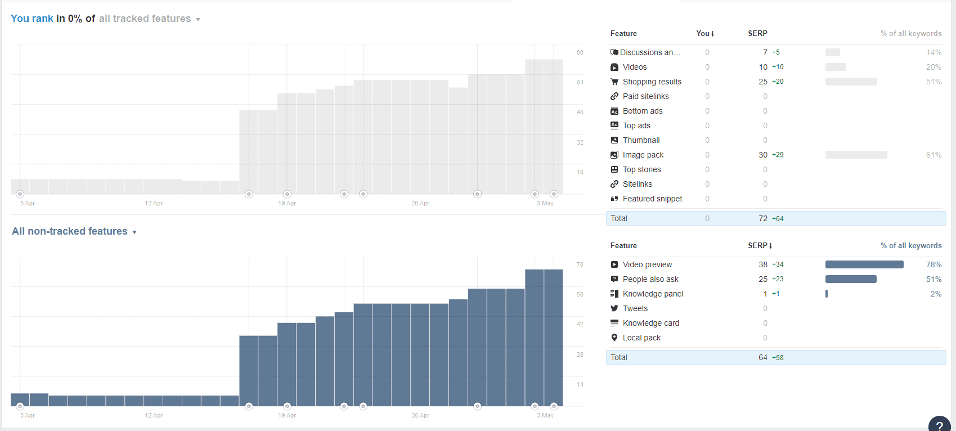The width and height of the screenshot is (956, 431).
Task: Click the Shopping results 51% keyword bar
Action: [x=851, y=82]
